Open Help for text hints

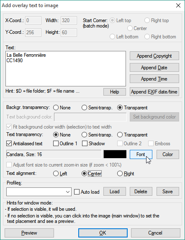pyautogui.click(x=115, y=92)
